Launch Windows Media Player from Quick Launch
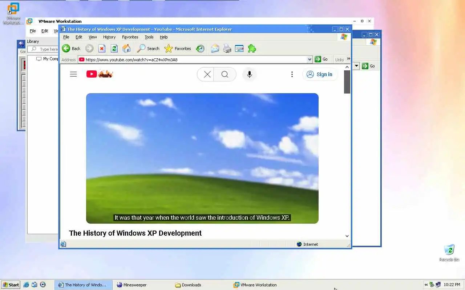The width and height of the screenshot is (465, 290). pyautogui.click(x=43, y=285)
